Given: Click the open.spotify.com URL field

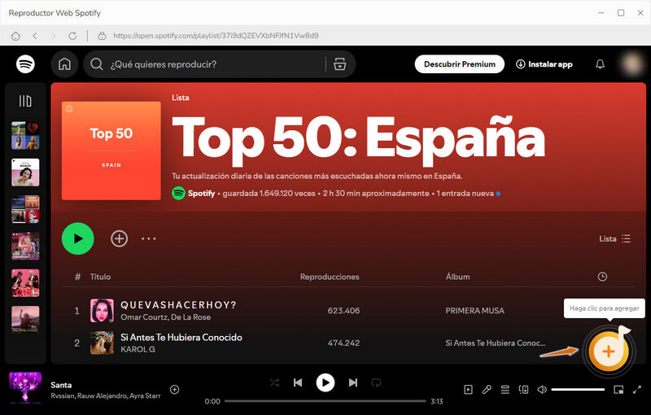Looking at the screenshot, I should click(x=216, y=36).
